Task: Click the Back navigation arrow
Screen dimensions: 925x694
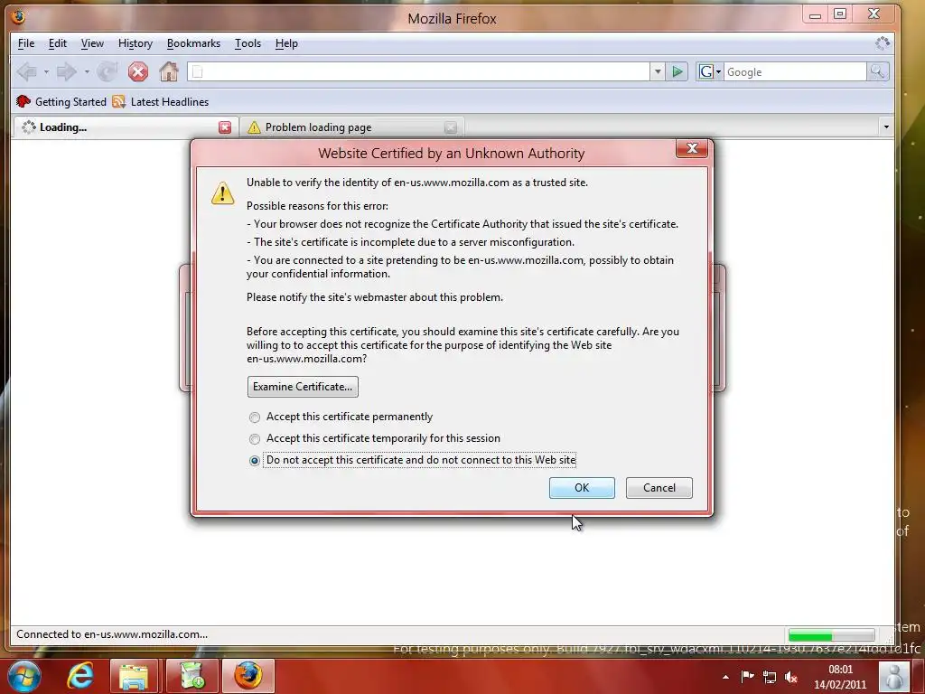Action: tap(27, 72)
